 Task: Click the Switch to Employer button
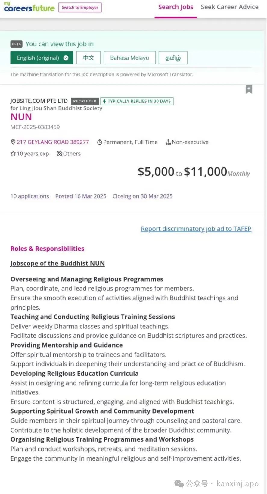pyautogui.click(x=80, y=7)
